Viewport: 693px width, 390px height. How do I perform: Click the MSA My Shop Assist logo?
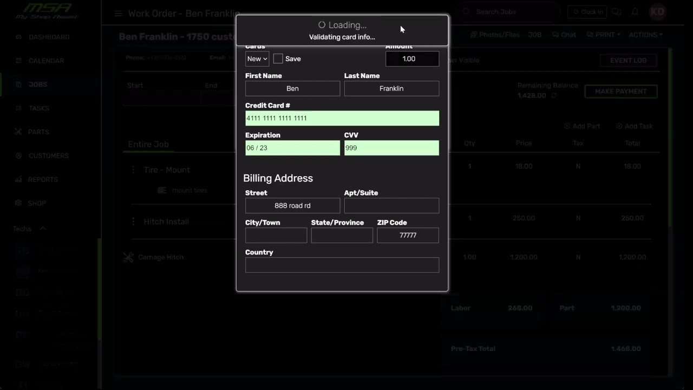pyautogui.click(x=47, y=11)
